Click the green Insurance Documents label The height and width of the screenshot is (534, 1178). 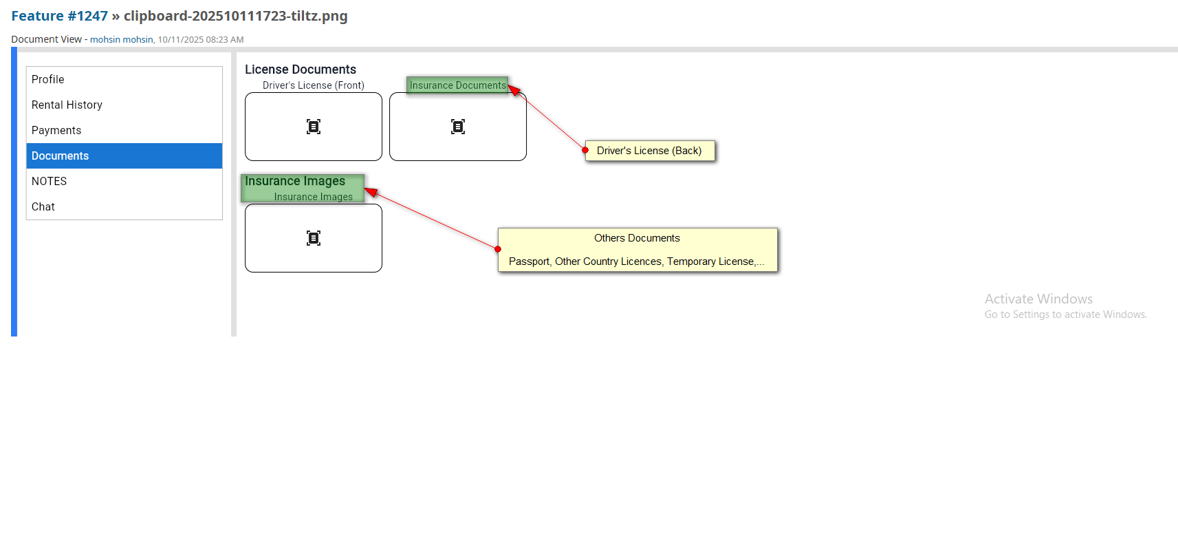click(457, 85)
